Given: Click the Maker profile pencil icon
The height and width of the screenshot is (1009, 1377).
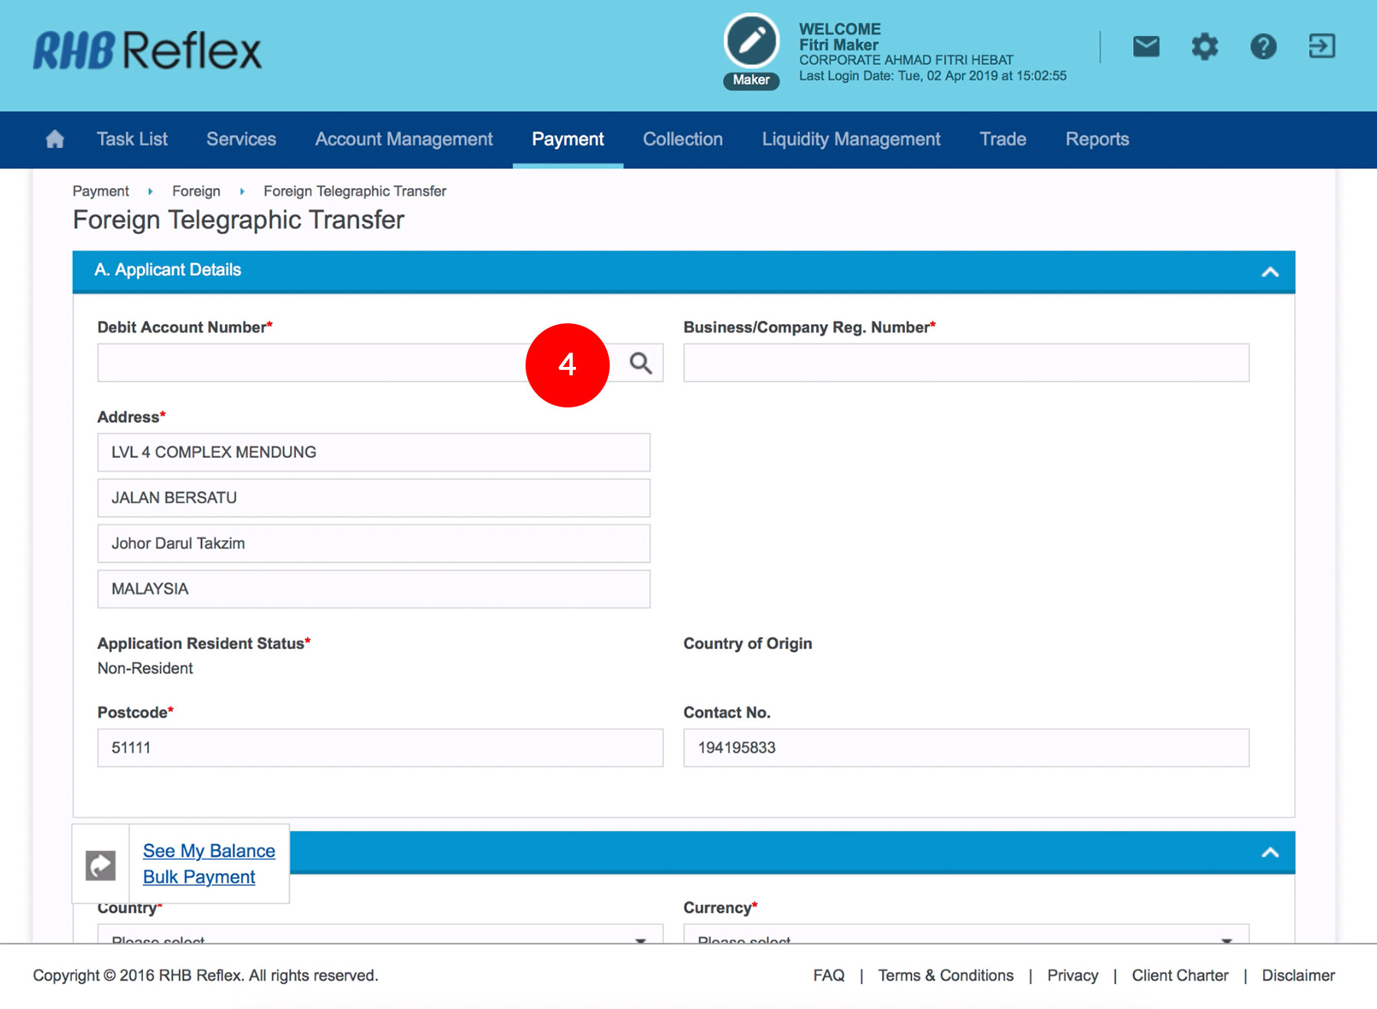Looking at the screenshot, I should pyautogui.click(x=751, y=41).
